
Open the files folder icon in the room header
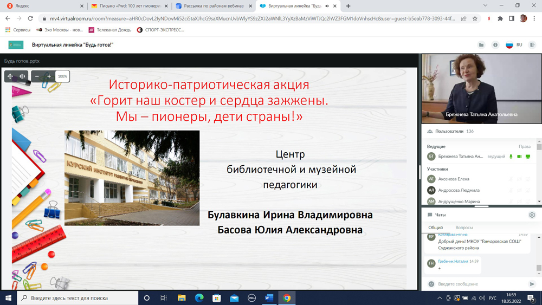[481, 45]
